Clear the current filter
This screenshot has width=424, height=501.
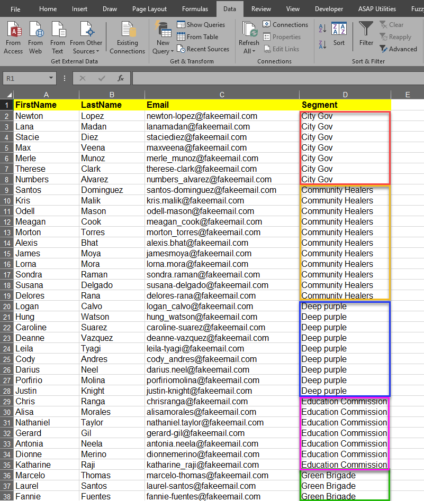point(391,25)
